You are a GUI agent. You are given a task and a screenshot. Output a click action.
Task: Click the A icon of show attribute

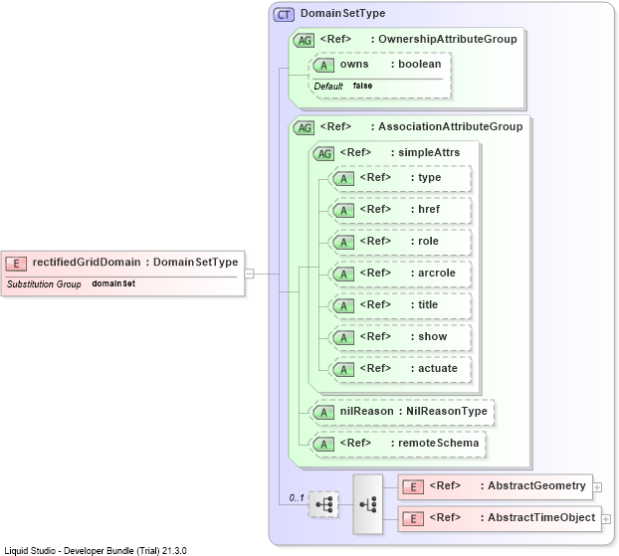(x=343, y=338)
